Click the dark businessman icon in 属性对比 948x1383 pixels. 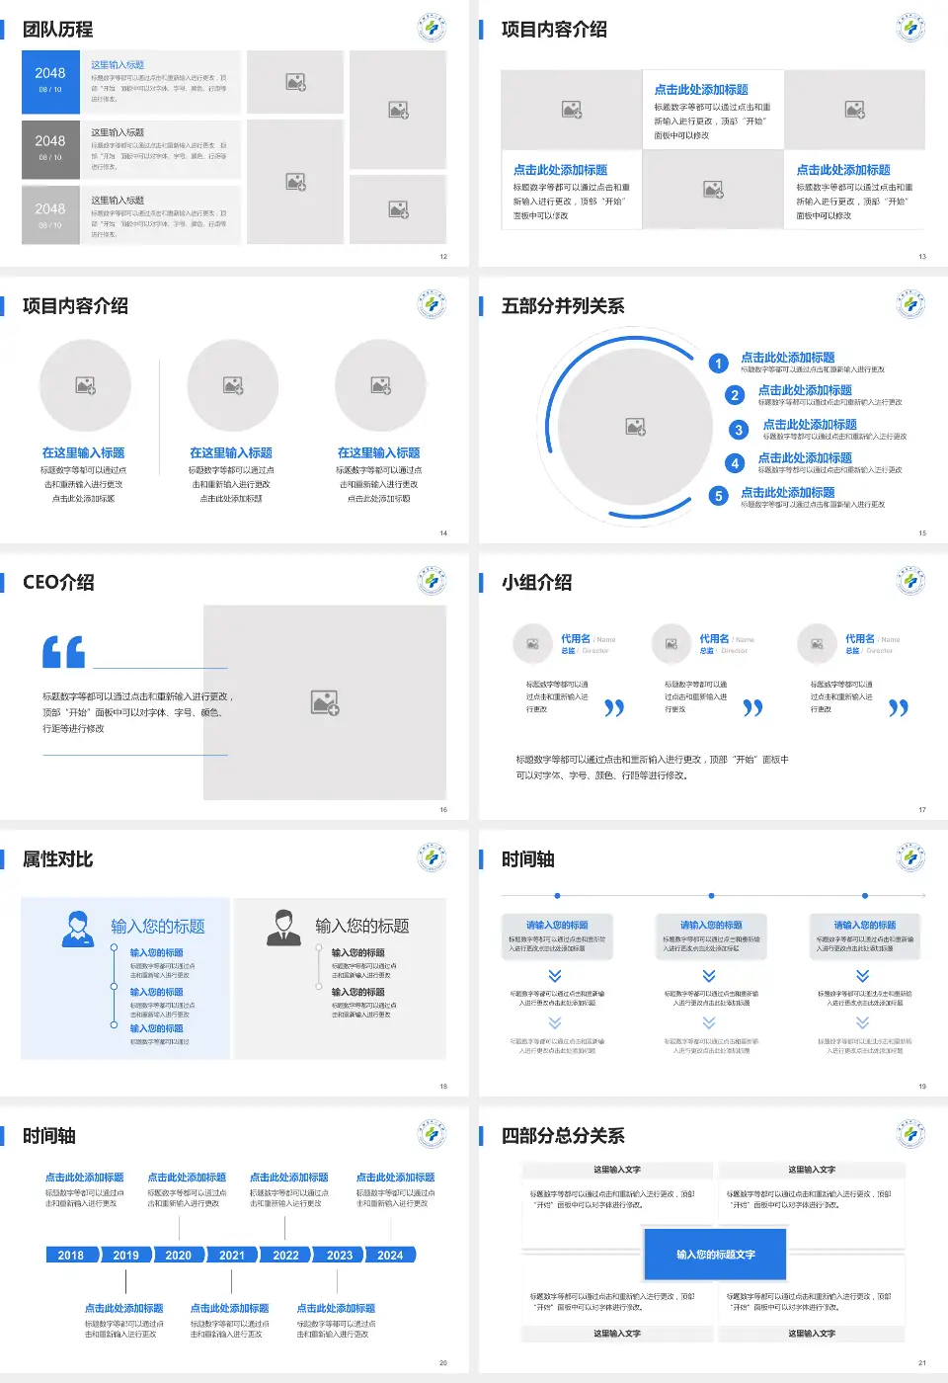(283, 929)
